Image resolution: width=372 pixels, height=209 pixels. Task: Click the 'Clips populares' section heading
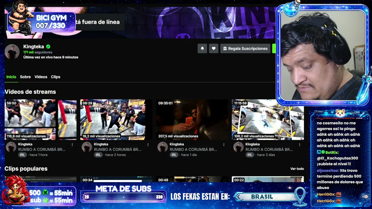pyautogui.click(x=26, y=169)
